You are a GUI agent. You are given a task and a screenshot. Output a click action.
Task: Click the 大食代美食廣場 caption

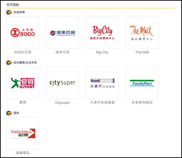click(x=102, y=103)
